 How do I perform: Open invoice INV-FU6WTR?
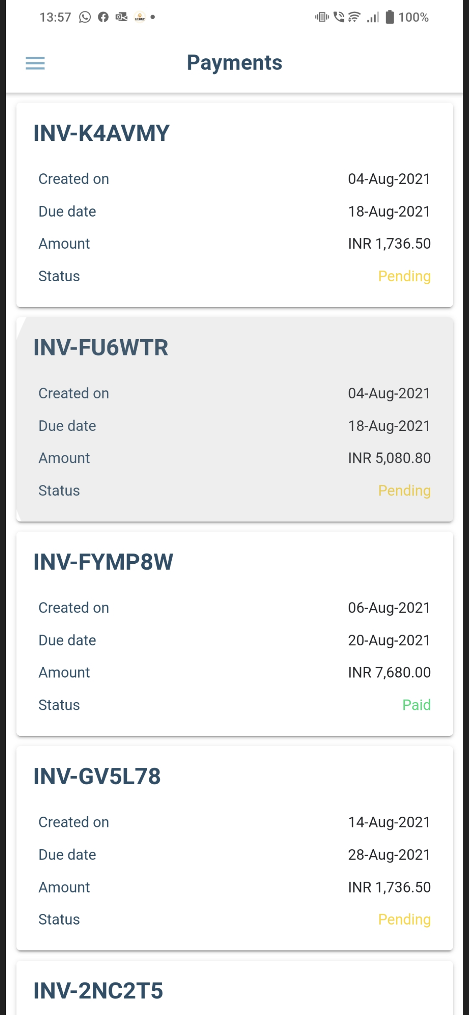click(x=101, y=347)
